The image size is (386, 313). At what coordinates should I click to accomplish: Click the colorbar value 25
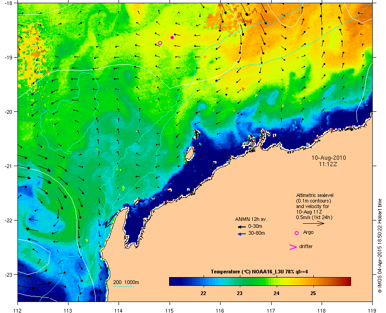[313, 294]
